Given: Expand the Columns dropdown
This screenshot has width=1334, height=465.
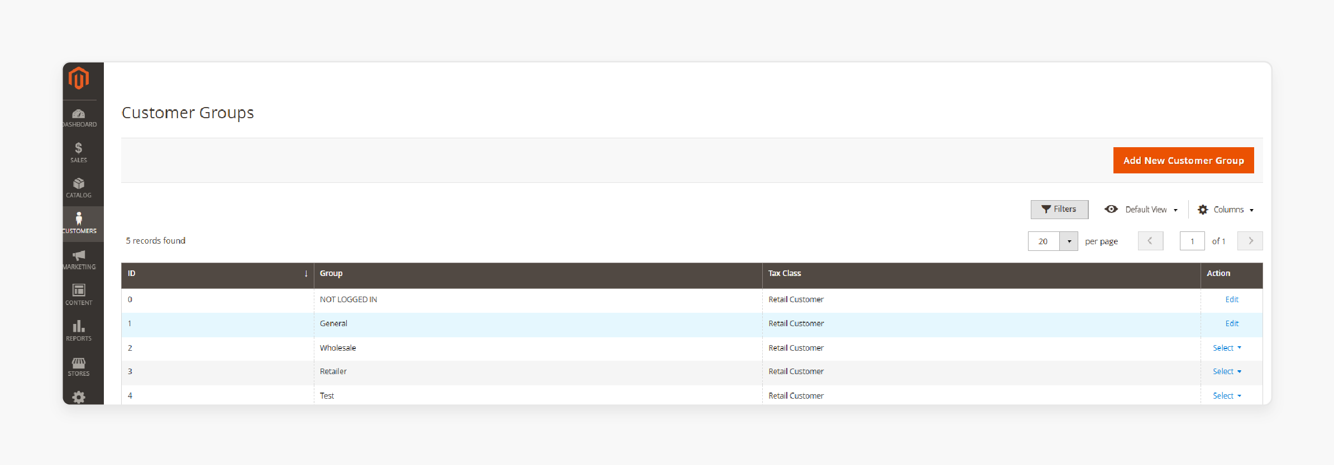Looking at the screenshot, I should click(1226, 210).
